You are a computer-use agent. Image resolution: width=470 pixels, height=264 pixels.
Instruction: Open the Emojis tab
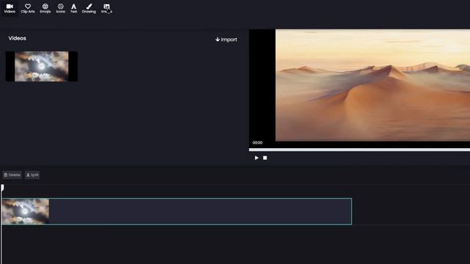pyautogui.click(x=46, y=8)
